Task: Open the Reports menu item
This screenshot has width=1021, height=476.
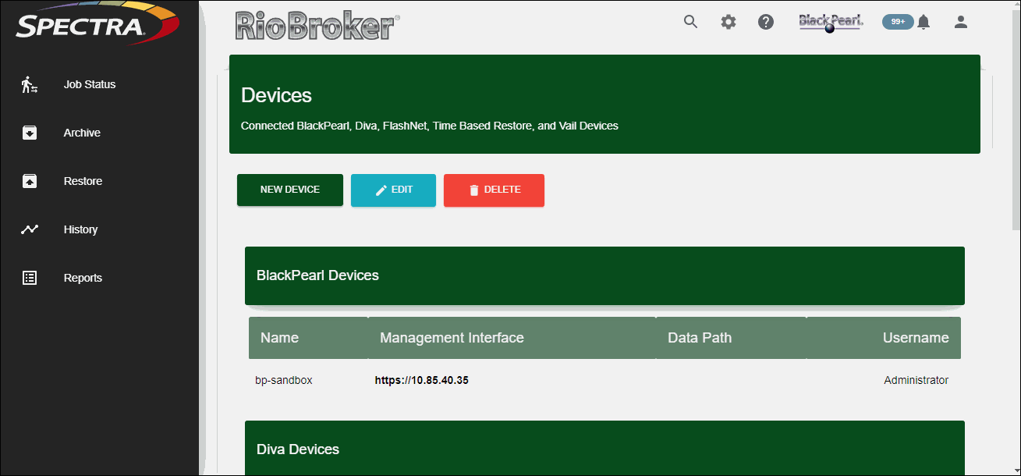Action: tap(83, 278)
